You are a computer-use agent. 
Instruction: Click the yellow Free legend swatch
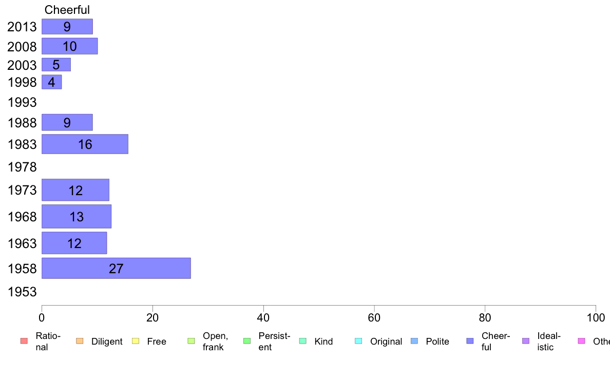(x=135, y=342)
